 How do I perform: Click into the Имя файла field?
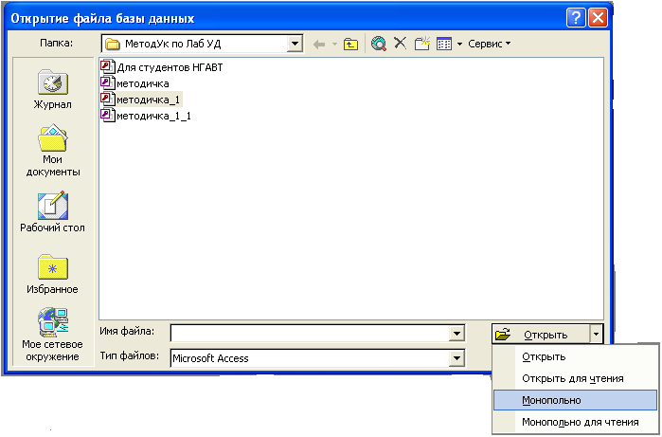(311, 334)
